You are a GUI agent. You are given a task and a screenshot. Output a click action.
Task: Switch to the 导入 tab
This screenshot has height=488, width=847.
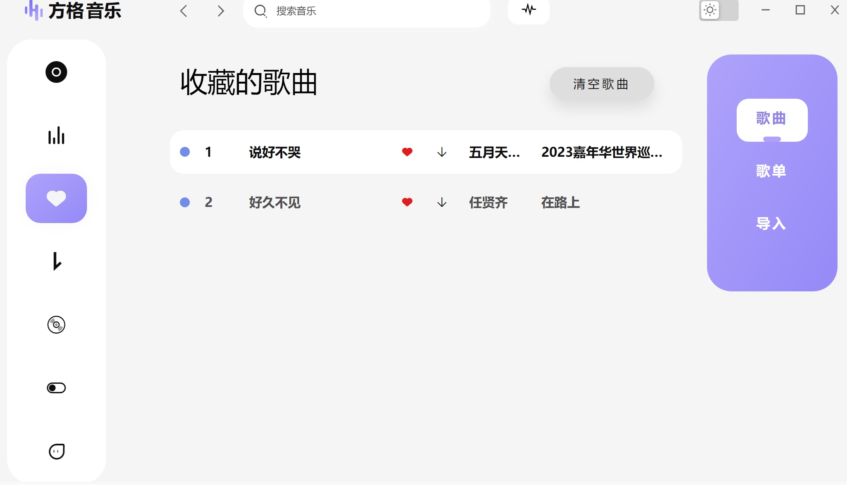point(771,223)
